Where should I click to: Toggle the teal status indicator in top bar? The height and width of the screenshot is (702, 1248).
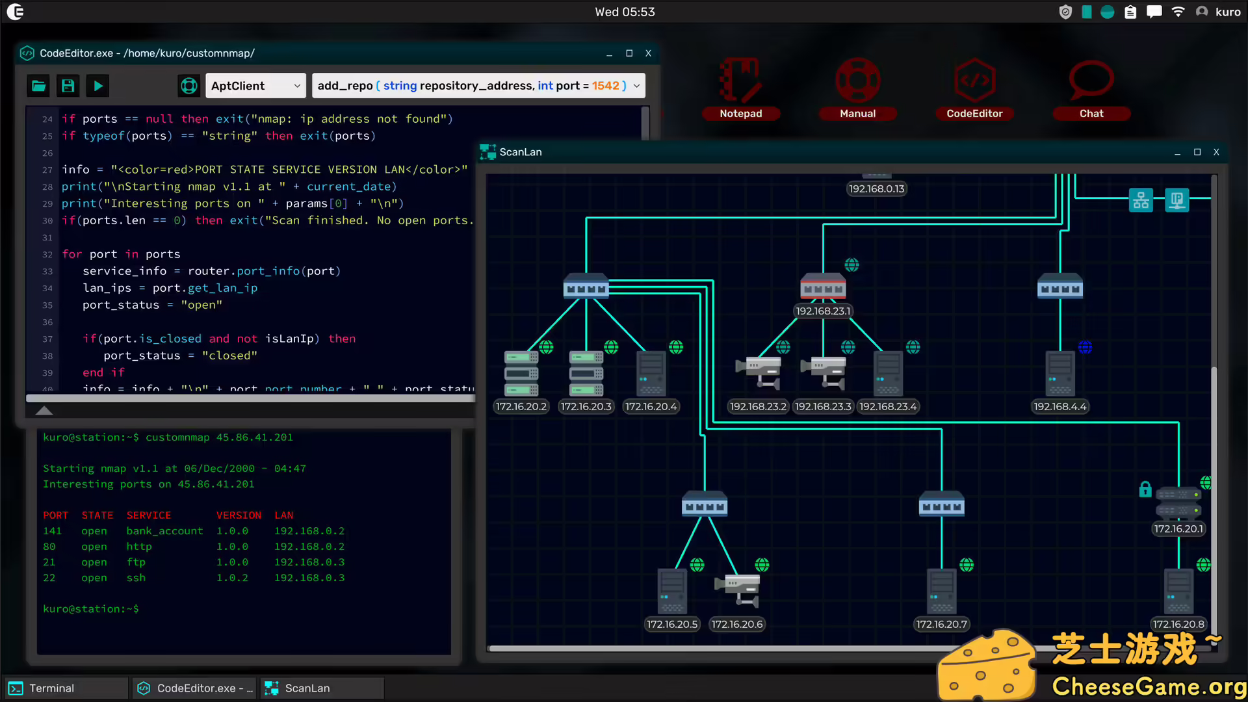(1107, 12)
